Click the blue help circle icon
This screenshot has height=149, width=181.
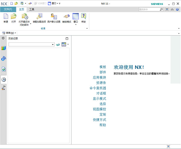pos(177,9)
